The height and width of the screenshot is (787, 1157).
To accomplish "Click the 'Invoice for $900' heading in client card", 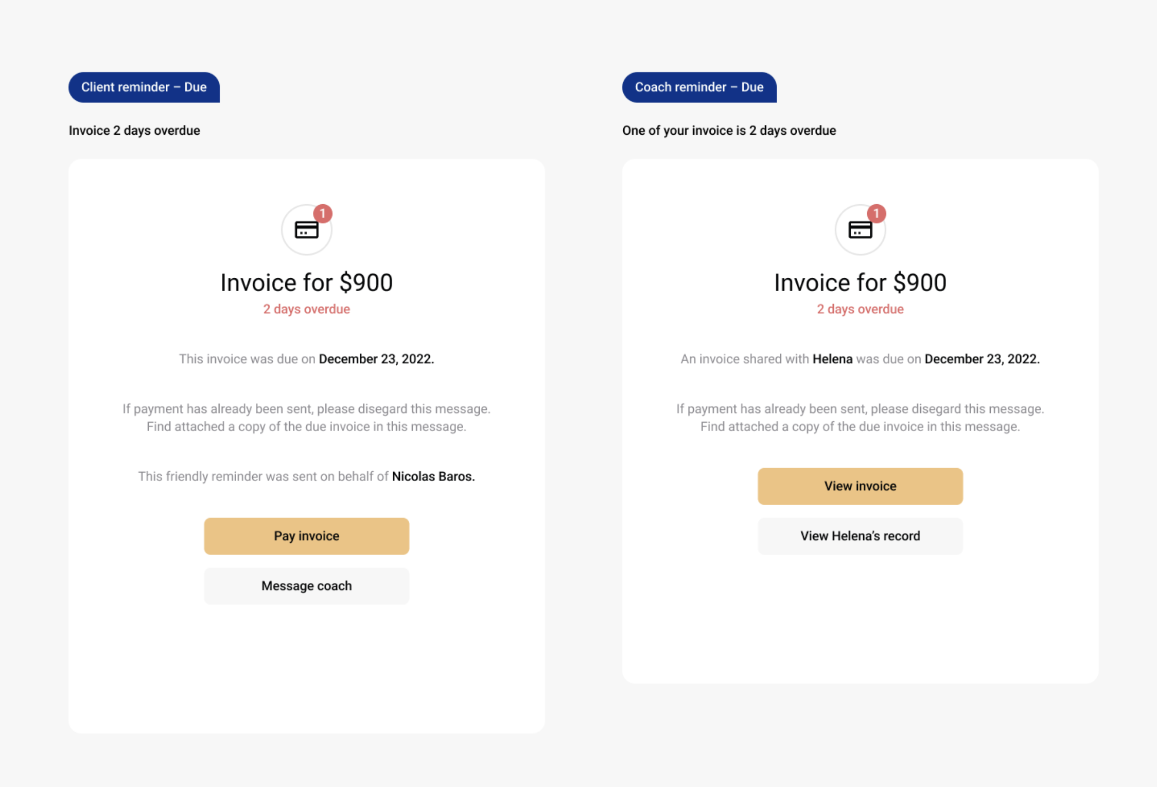I will [x=306, y=282].
